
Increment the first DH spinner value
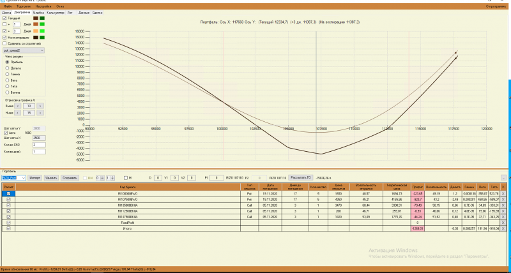point(102,177)
